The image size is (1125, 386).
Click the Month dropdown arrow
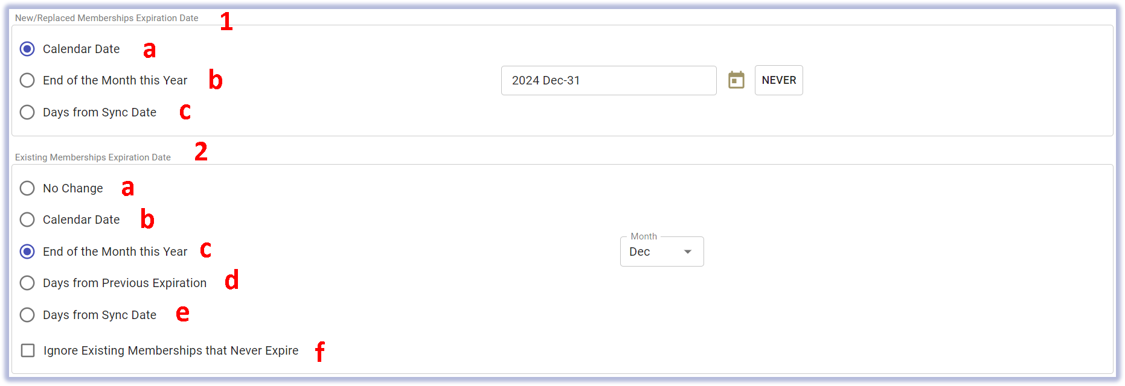[x=688, y=252]
